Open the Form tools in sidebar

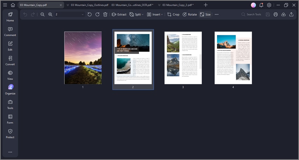pos(10,119)
